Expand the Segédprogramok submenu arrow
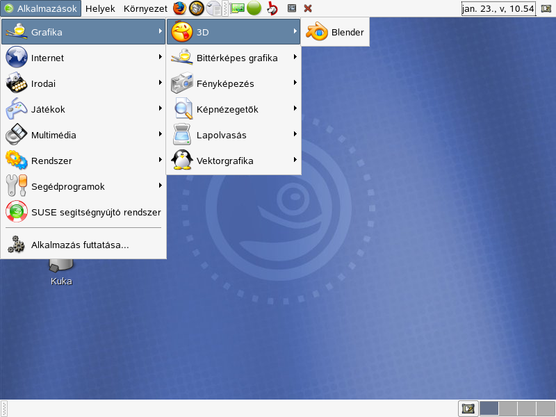This screenshot has width=556, height=417. (x=161, y=186)
